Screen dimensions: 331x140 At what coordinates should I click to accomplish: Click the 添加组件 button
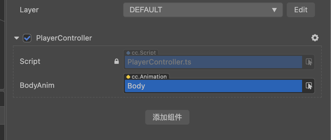tap(167, 117)
